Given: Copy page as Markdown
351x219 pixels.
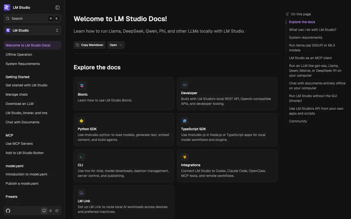Looking at the screenshot, I should tap(90, 45).
